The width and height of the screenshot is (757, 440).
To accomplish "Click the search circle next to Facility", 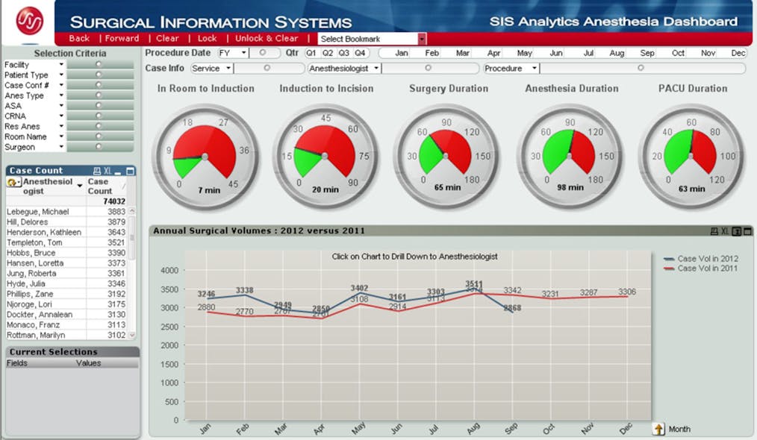I will point(98,64).
